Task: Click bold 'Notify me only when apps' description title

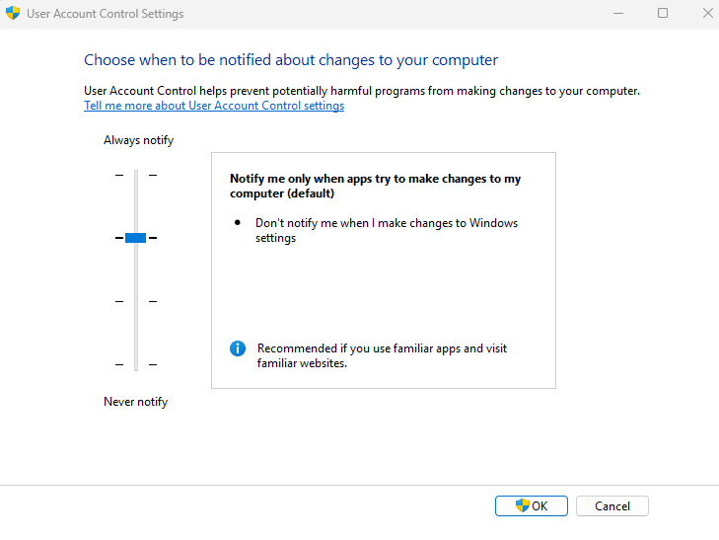Action: tap(375, 186)
